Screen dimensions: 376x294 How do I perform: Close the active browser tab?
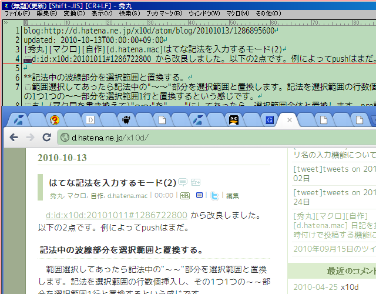pos(289,120)
